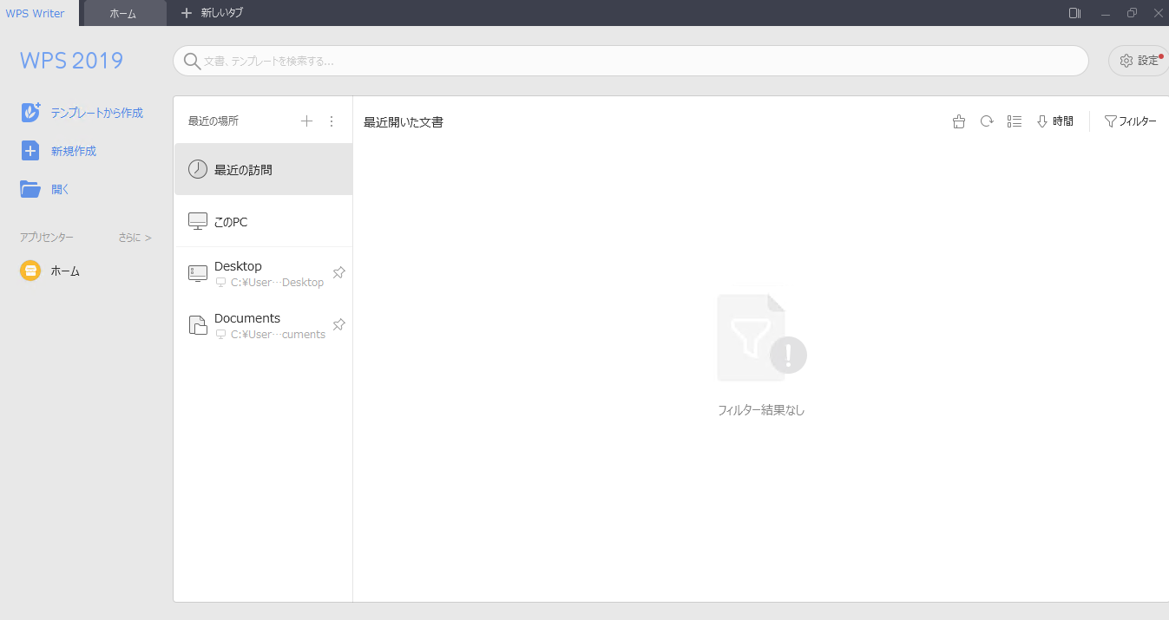Click the Desktop location icon
The height and width of the screenshot is (620, 1169).
pos(198,273)
